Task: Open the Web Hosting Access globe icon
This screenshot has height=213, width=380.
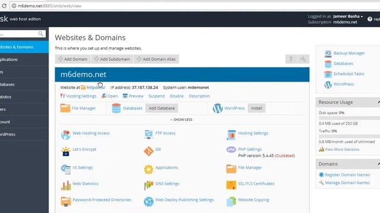Action: (65, 135)
